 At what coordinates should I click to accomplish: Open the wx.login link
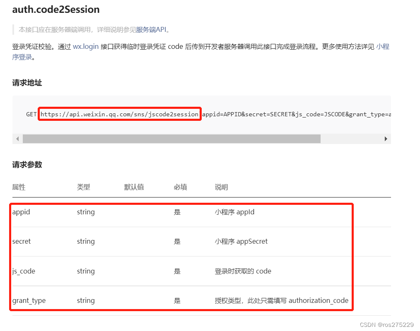pos(85,46)
